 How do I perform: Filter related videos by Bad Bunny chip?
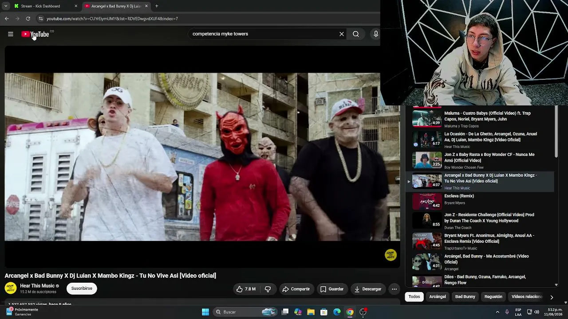pyautogui.click(x=465, y=297)
